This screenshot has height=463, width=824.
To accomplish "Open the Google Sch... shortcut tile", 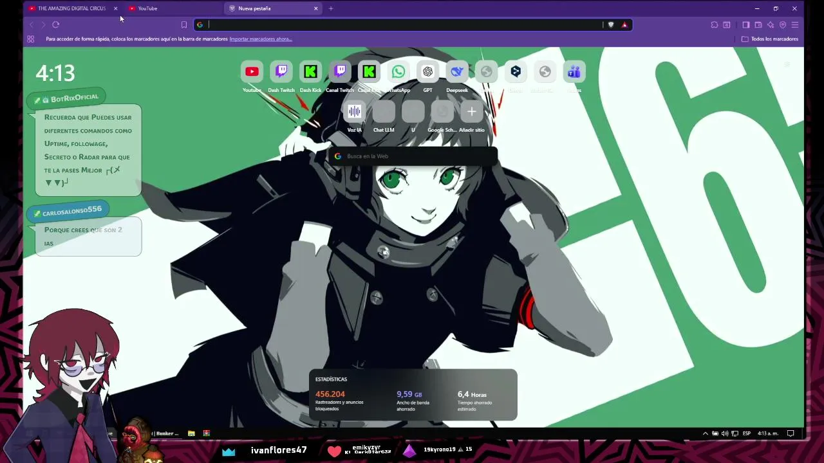I will tap(442, 112).
